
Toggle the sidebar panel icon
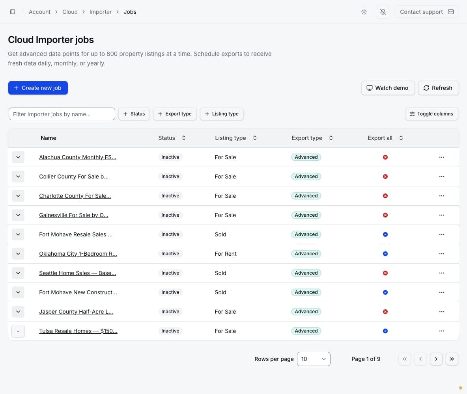[x=13, y=12]
